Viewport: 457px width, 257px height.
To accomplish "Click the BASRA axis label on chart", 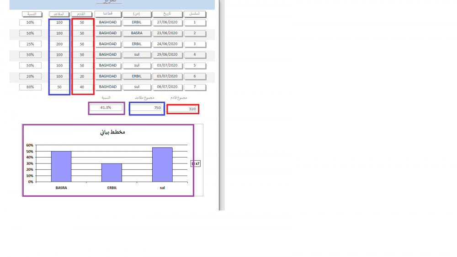I will pos(61,188).
